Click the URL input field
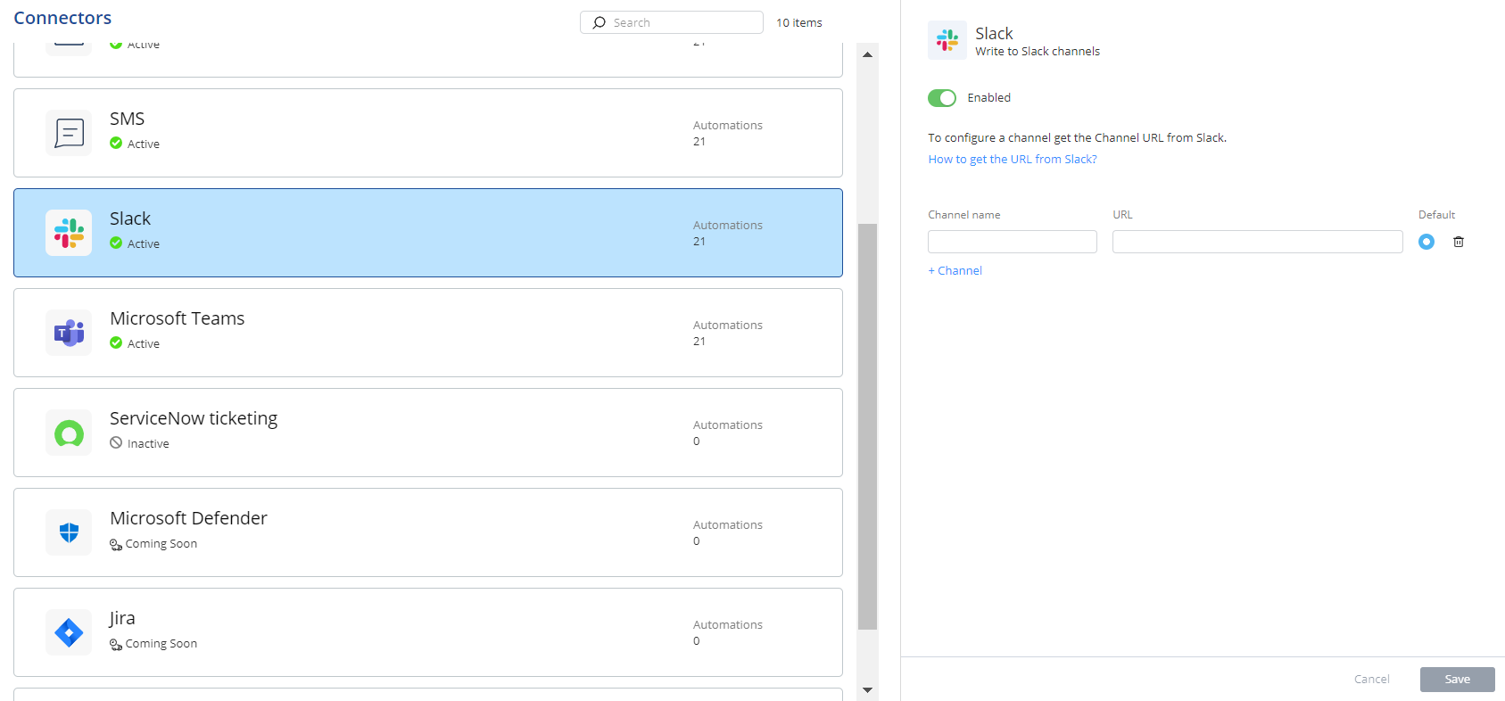This screenshot has height=701, width=1505. pyautogui.click(x=1258, y=242)
